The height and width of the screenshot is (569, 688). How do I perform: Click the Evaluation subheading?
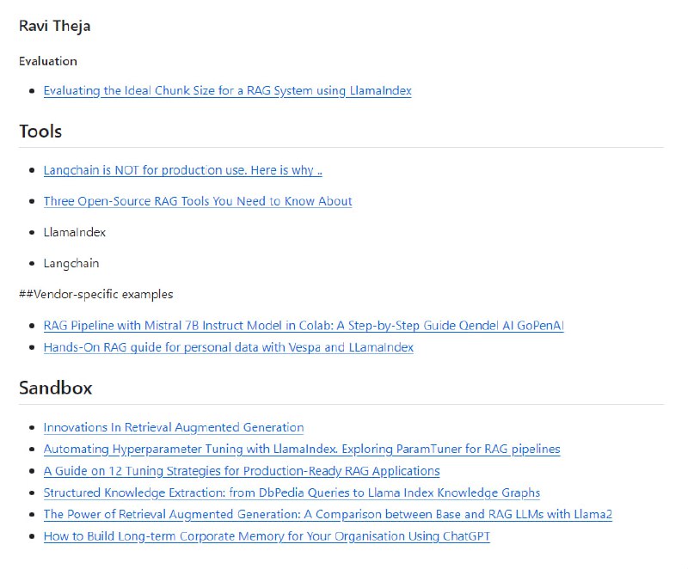click(48, 61)
